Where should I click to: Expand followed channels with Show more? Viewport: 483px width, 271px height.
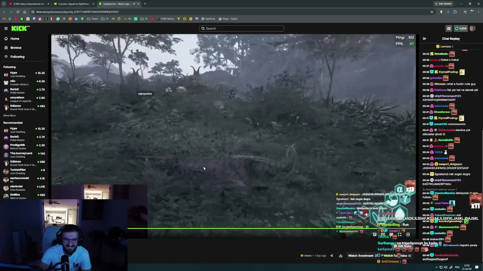pos(10,116)
